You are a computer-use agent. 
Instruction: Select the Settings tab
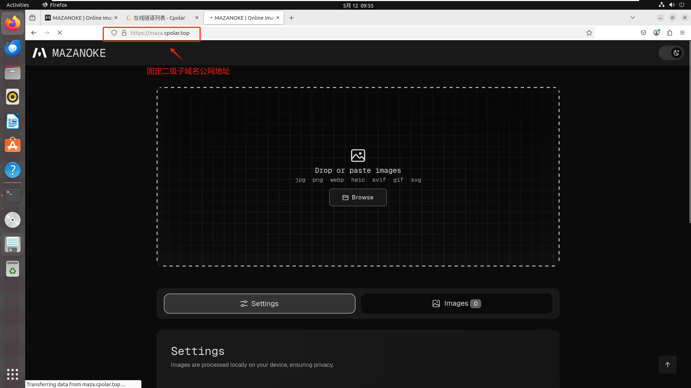[259, 304]
